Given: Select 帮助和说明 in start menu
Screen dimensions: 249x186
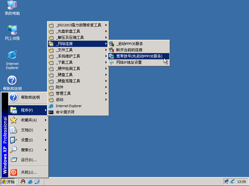Looking at the screenshot, I should point(28,98).
